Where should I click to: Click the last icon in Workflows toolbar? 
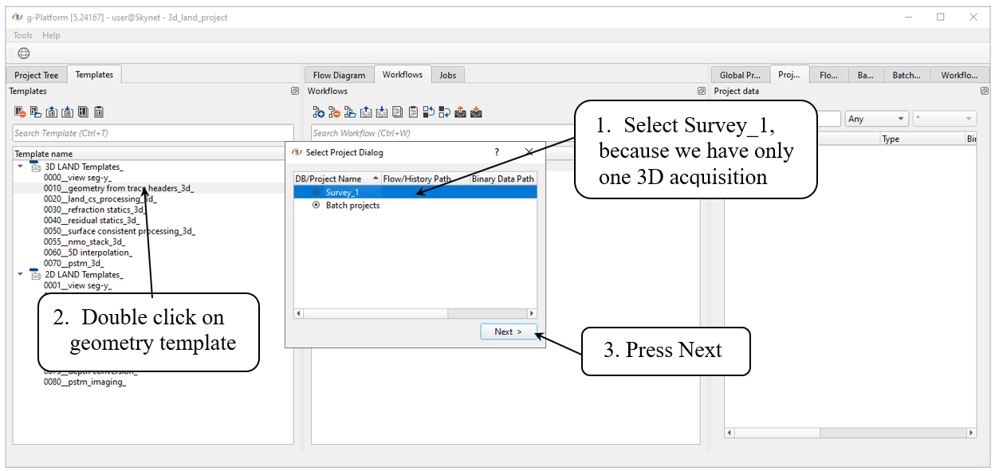[x=476, y=112]
